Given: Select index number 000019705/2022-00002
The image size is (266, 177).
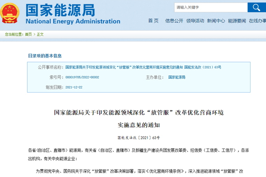Looking at the screenshot, I should coord(82,77).
